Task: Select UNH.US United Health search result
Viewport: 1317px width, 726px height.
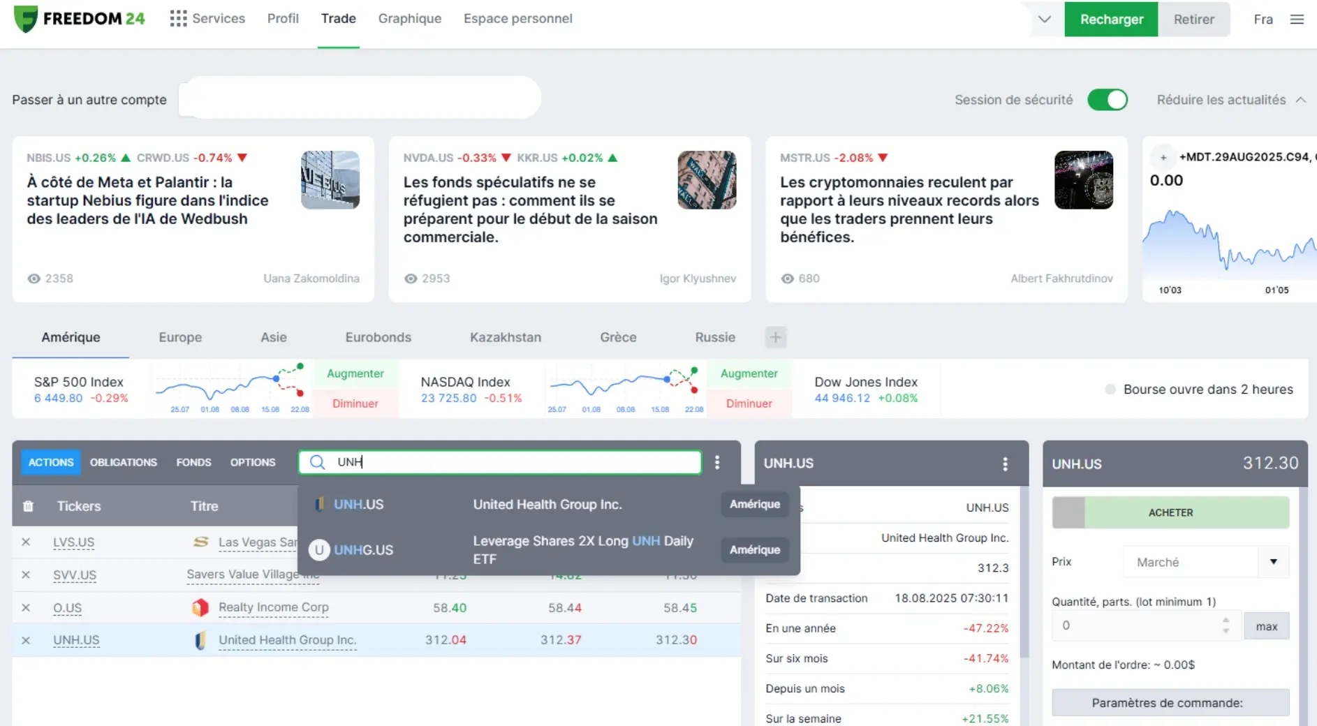Action: click(549, 504)
